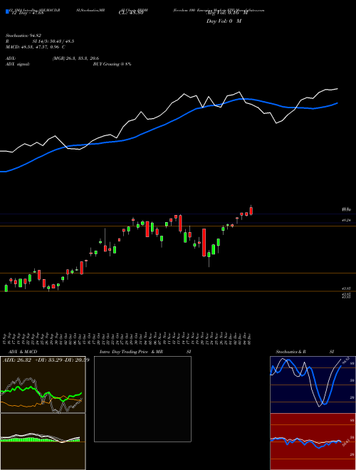Image resolution: width=356 pixels, height=470 pixels.
Task: Click the 43.85 support level label
Action: click(x=346, y=288)
